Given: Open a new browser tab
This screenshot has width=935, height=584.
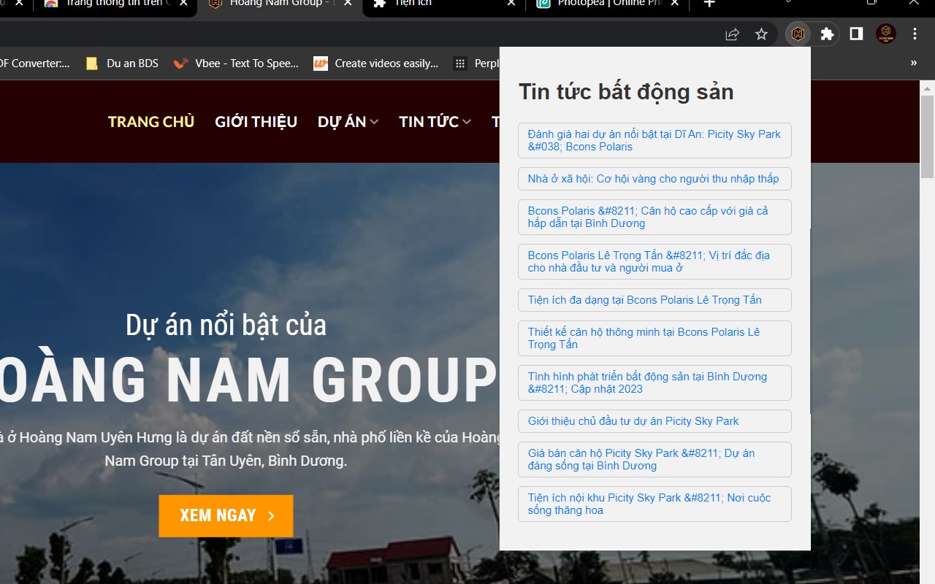Looking at the screenshot, I should tap(709, 4).
